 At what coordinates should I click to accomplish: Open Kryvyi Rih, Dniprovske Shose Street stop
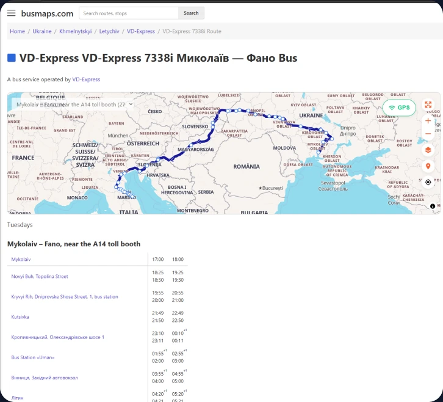[x=65, y=297]
